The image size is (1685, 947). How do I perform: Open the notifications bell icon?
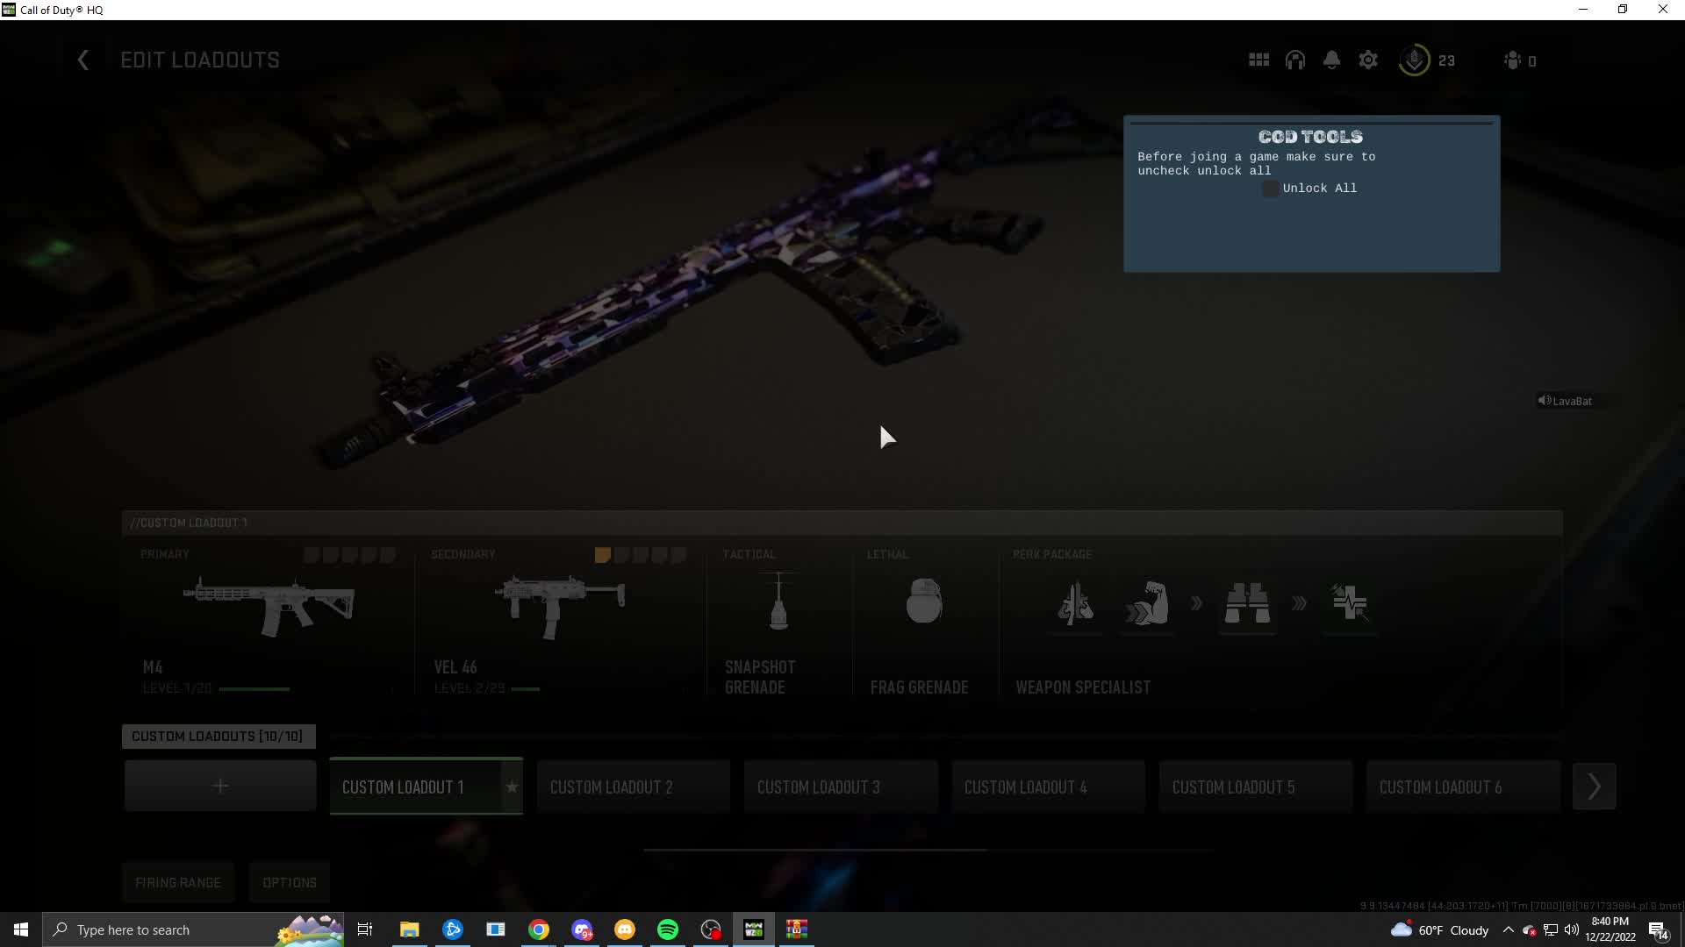[1331, 61]
